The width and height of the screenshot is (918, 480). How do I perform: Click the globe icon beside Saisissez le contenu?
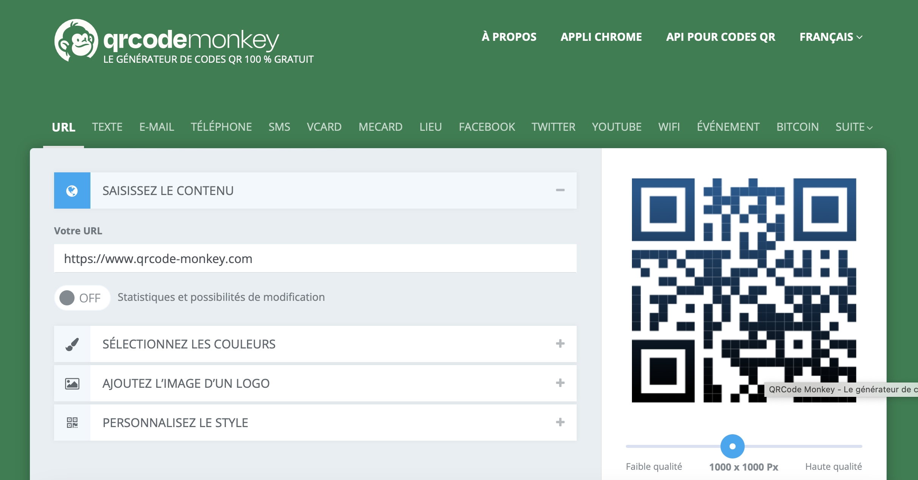coord(72,191)
